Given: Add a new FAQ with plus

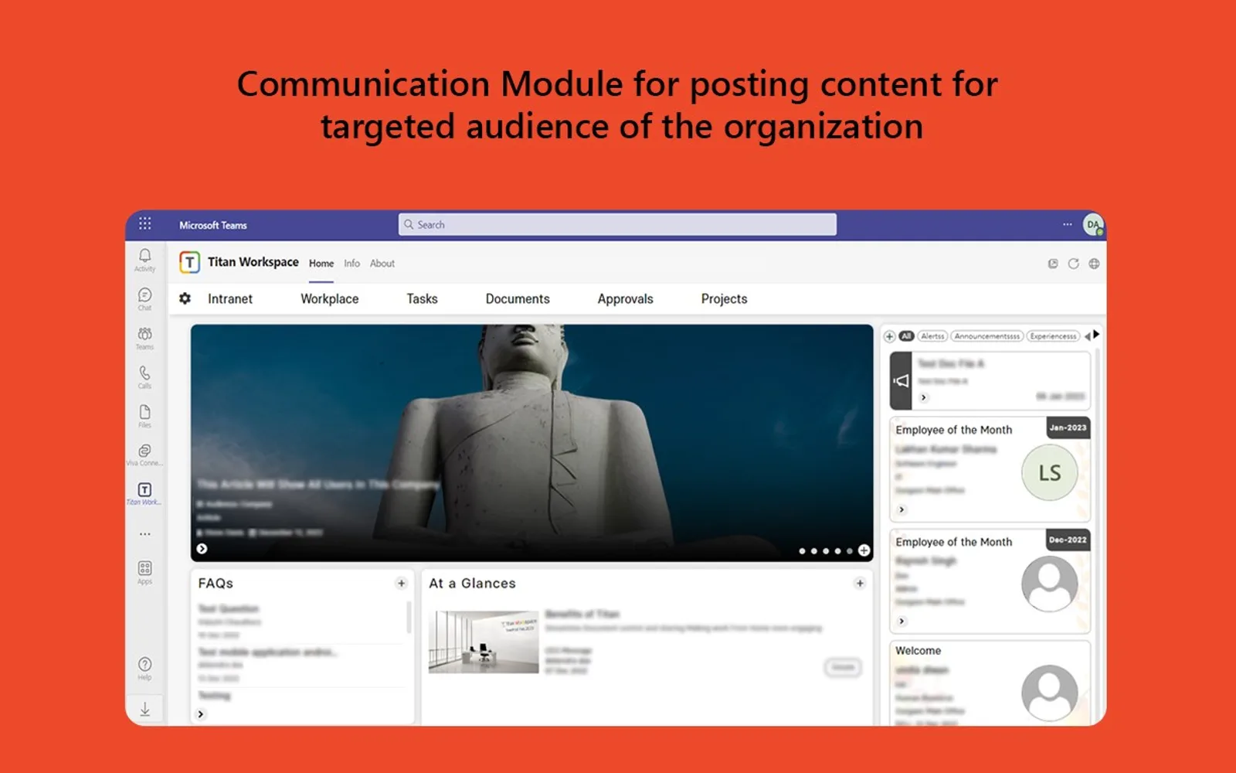Looking at the screenshot, I should point(401,584).
